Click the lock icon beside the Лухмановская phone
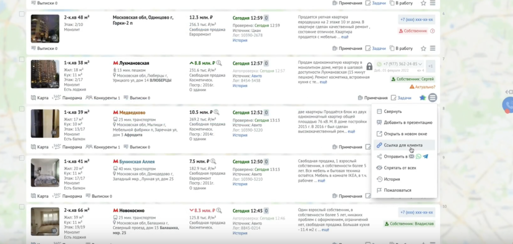513x244 pixels. (369, 66)
